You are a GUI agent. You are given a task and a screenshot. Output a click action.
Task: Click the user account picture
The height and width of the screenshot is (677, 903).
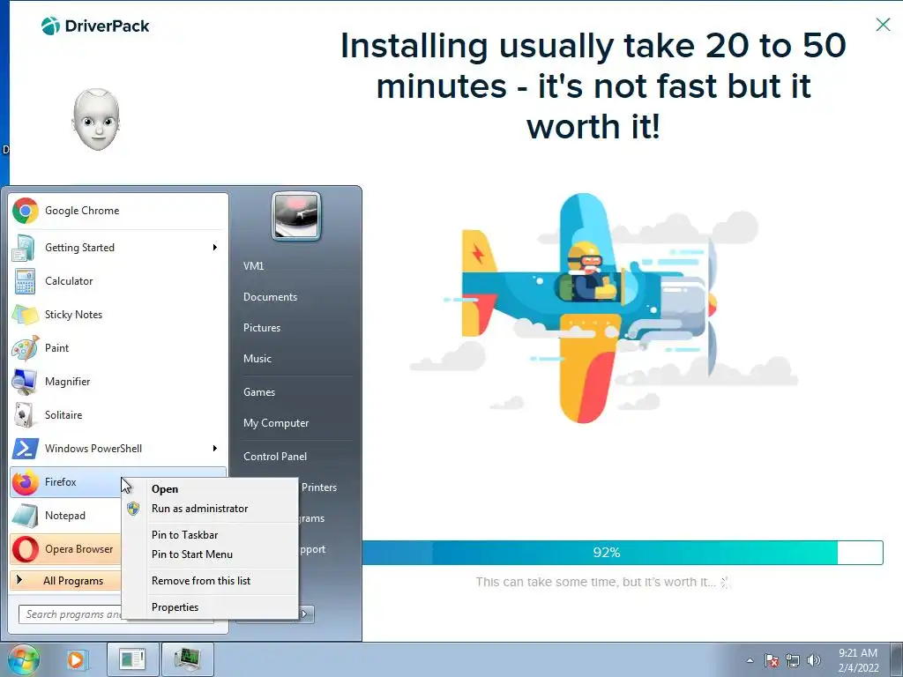pyautogui.click(x=296, y=216)
